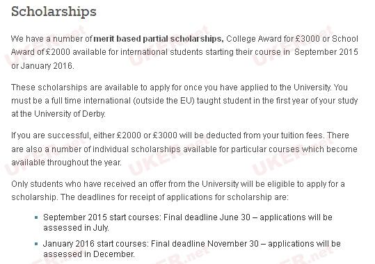Click the 'University of Derby' text

click(70, 114)
